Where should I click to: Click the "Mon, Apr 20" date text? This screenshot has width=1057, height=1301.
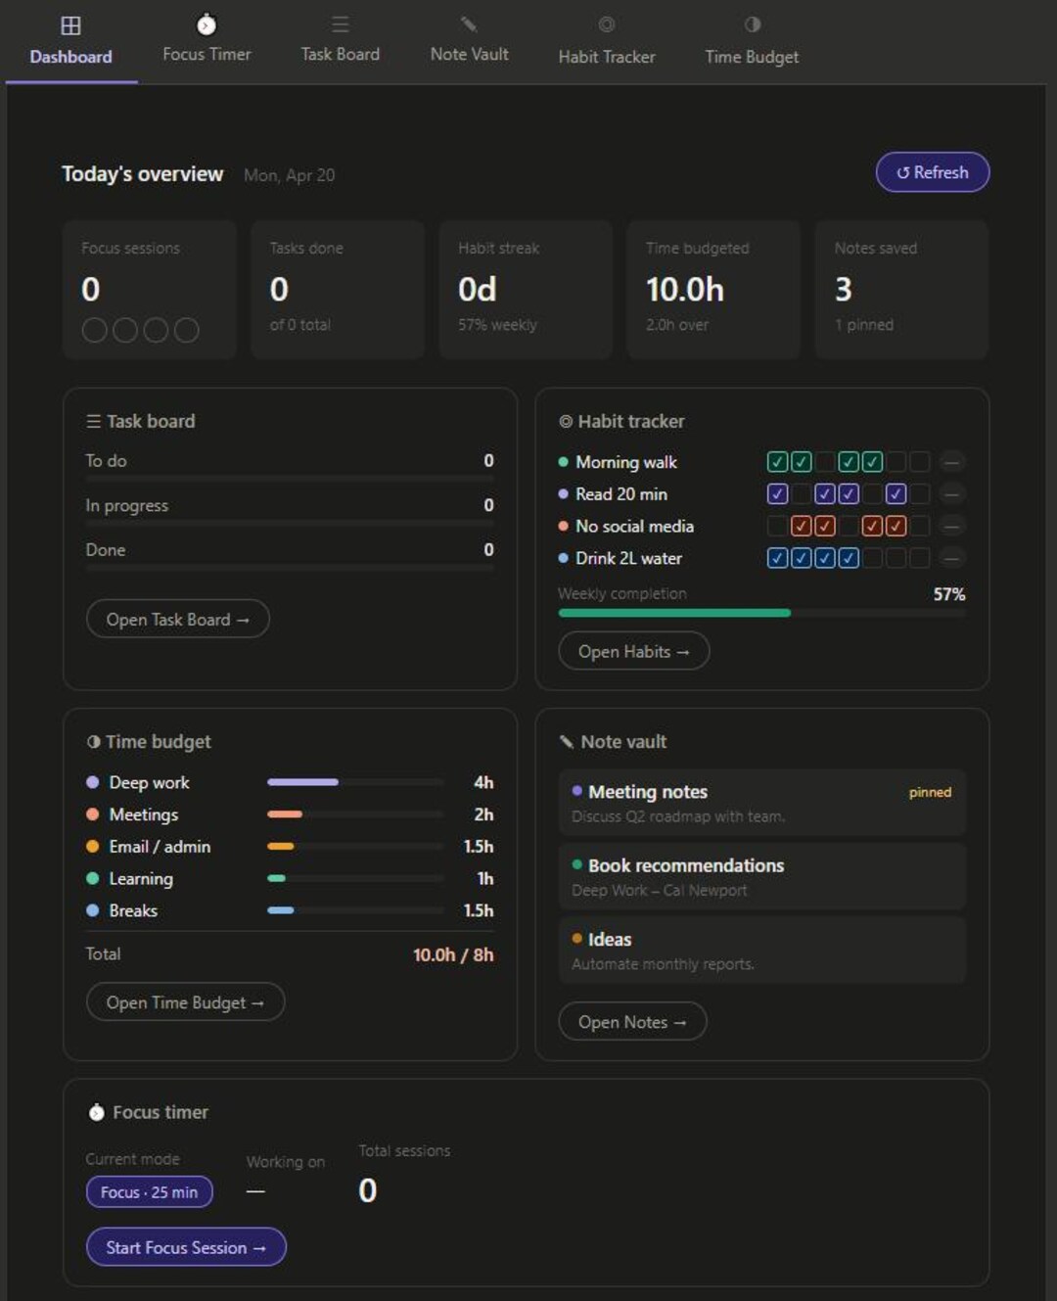pos(289,175)
